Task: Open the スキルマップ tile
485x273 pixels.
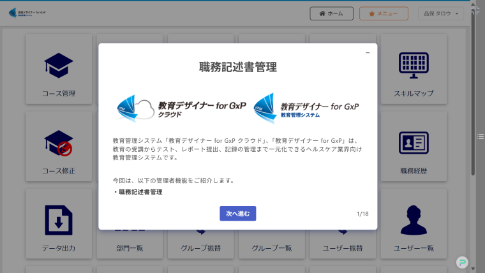Action: pyautogui.click(x=414, y=69)
